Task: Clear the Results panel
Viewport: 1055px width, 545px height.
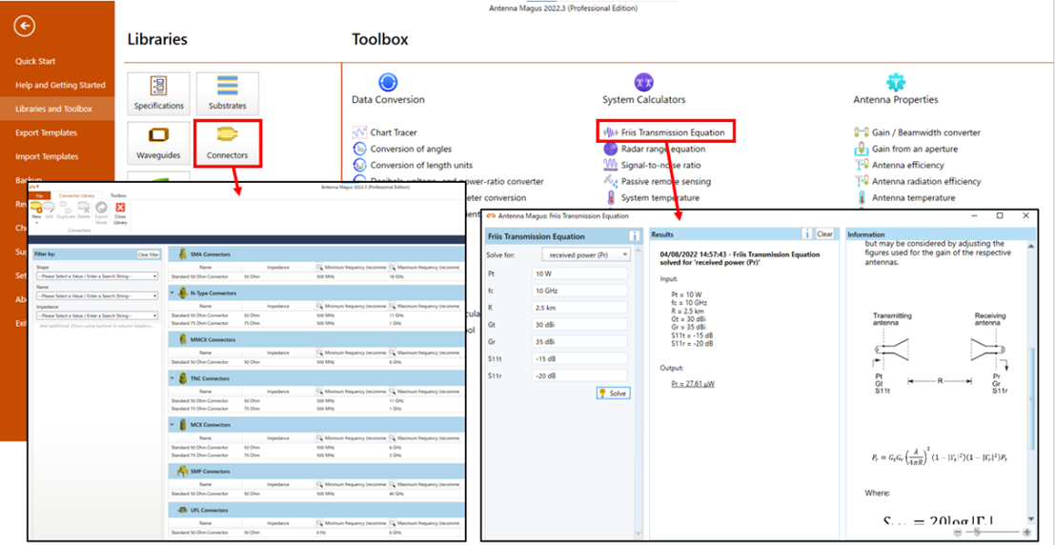Action: pos(824,234)
